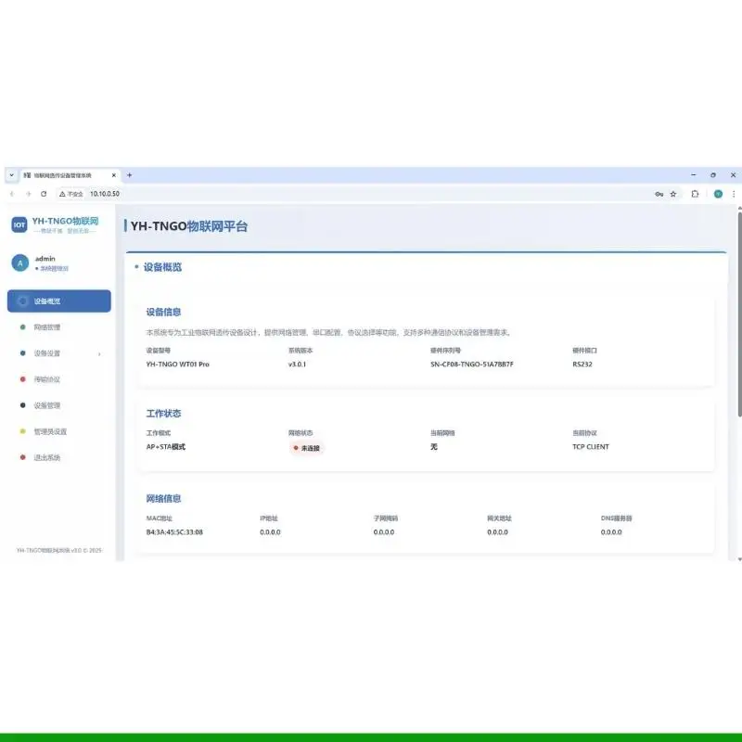Select the 物联网透传设备管理系统 browser tab
Image resolution: width=742 pixels, height=742 pixels.
70,175
